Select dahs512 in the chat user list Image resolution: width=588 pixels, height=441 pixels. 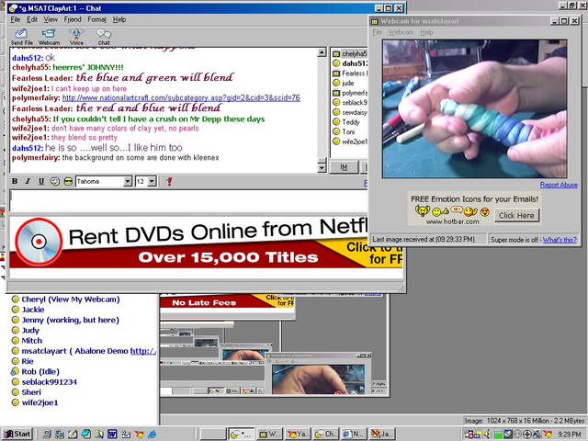pyautogui.click(x=350, y=63)
